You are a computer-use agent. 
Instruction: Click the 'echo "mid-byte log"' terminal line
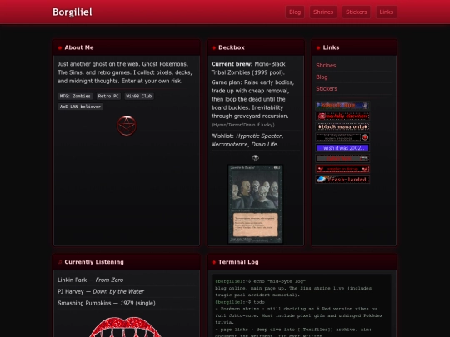pos(260,281)
